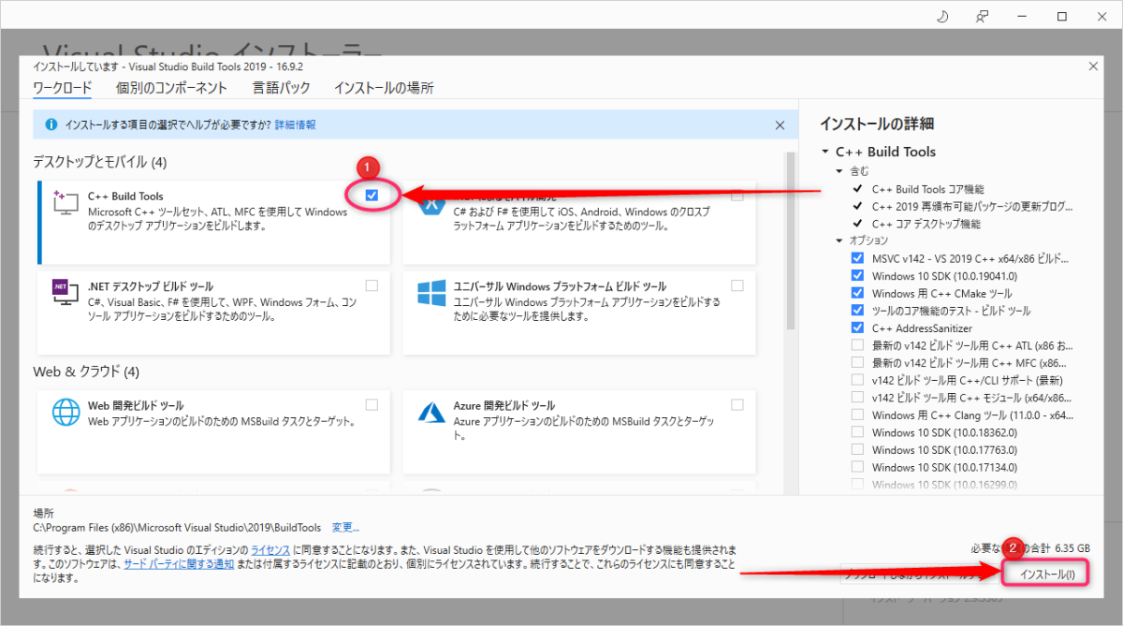Check C++/CLI サポート option

(x=857, y=380)
